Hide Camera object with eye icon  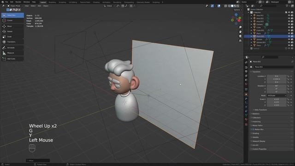(x=289, y=24)
